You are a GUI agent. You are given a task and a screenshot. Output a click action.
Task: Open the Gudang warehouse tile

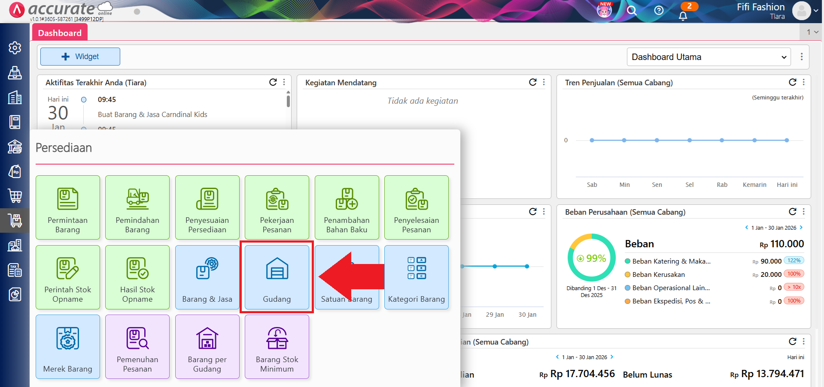click(277, 277)
